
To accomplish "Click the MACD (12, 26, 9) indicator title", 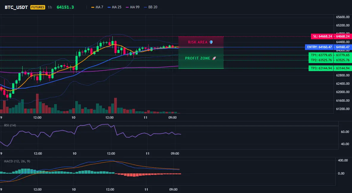I will (x=17, y=161).
